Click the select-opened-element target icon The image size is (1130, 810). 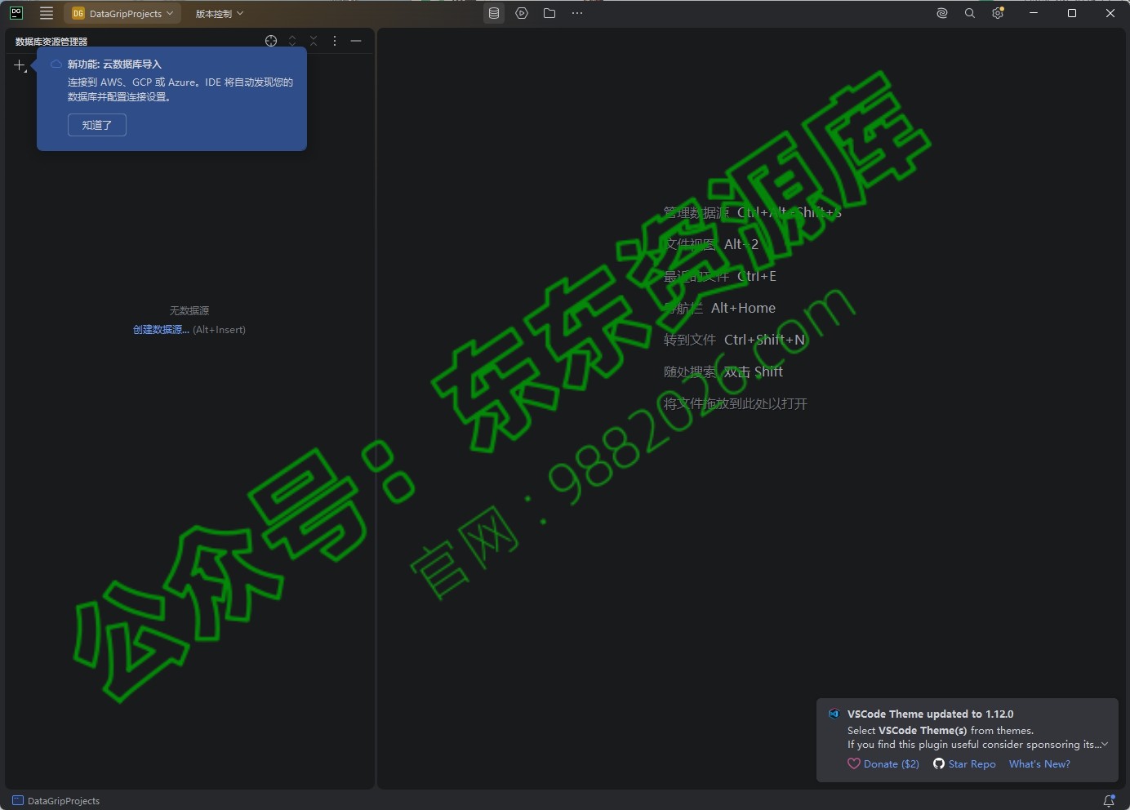click(x=270, y=41)
